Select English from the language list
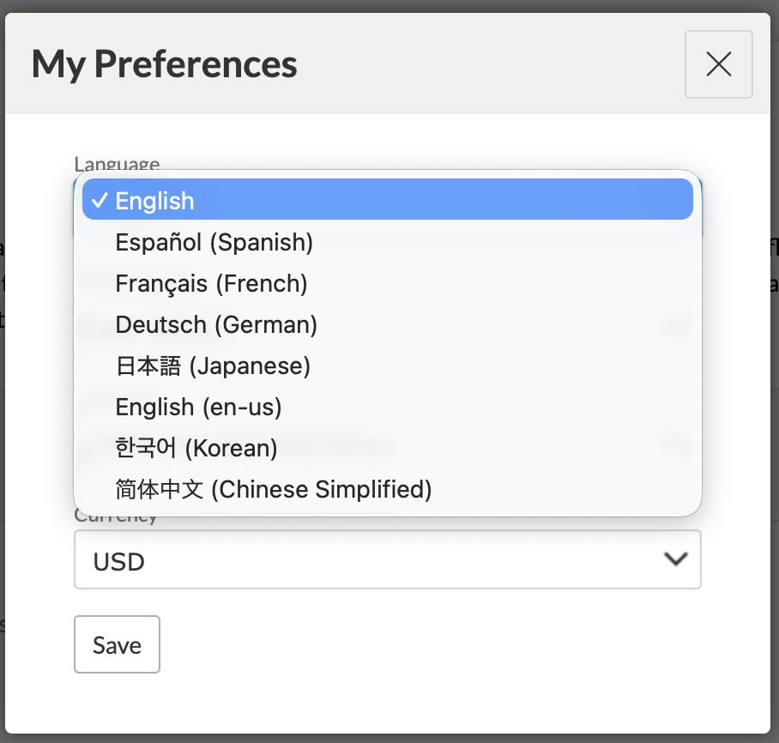The width and height of the screenshot is (779, 743). 154,201
